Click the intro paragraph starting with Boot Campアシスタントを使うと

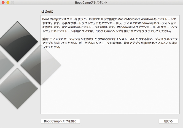(x=110, y=25)
